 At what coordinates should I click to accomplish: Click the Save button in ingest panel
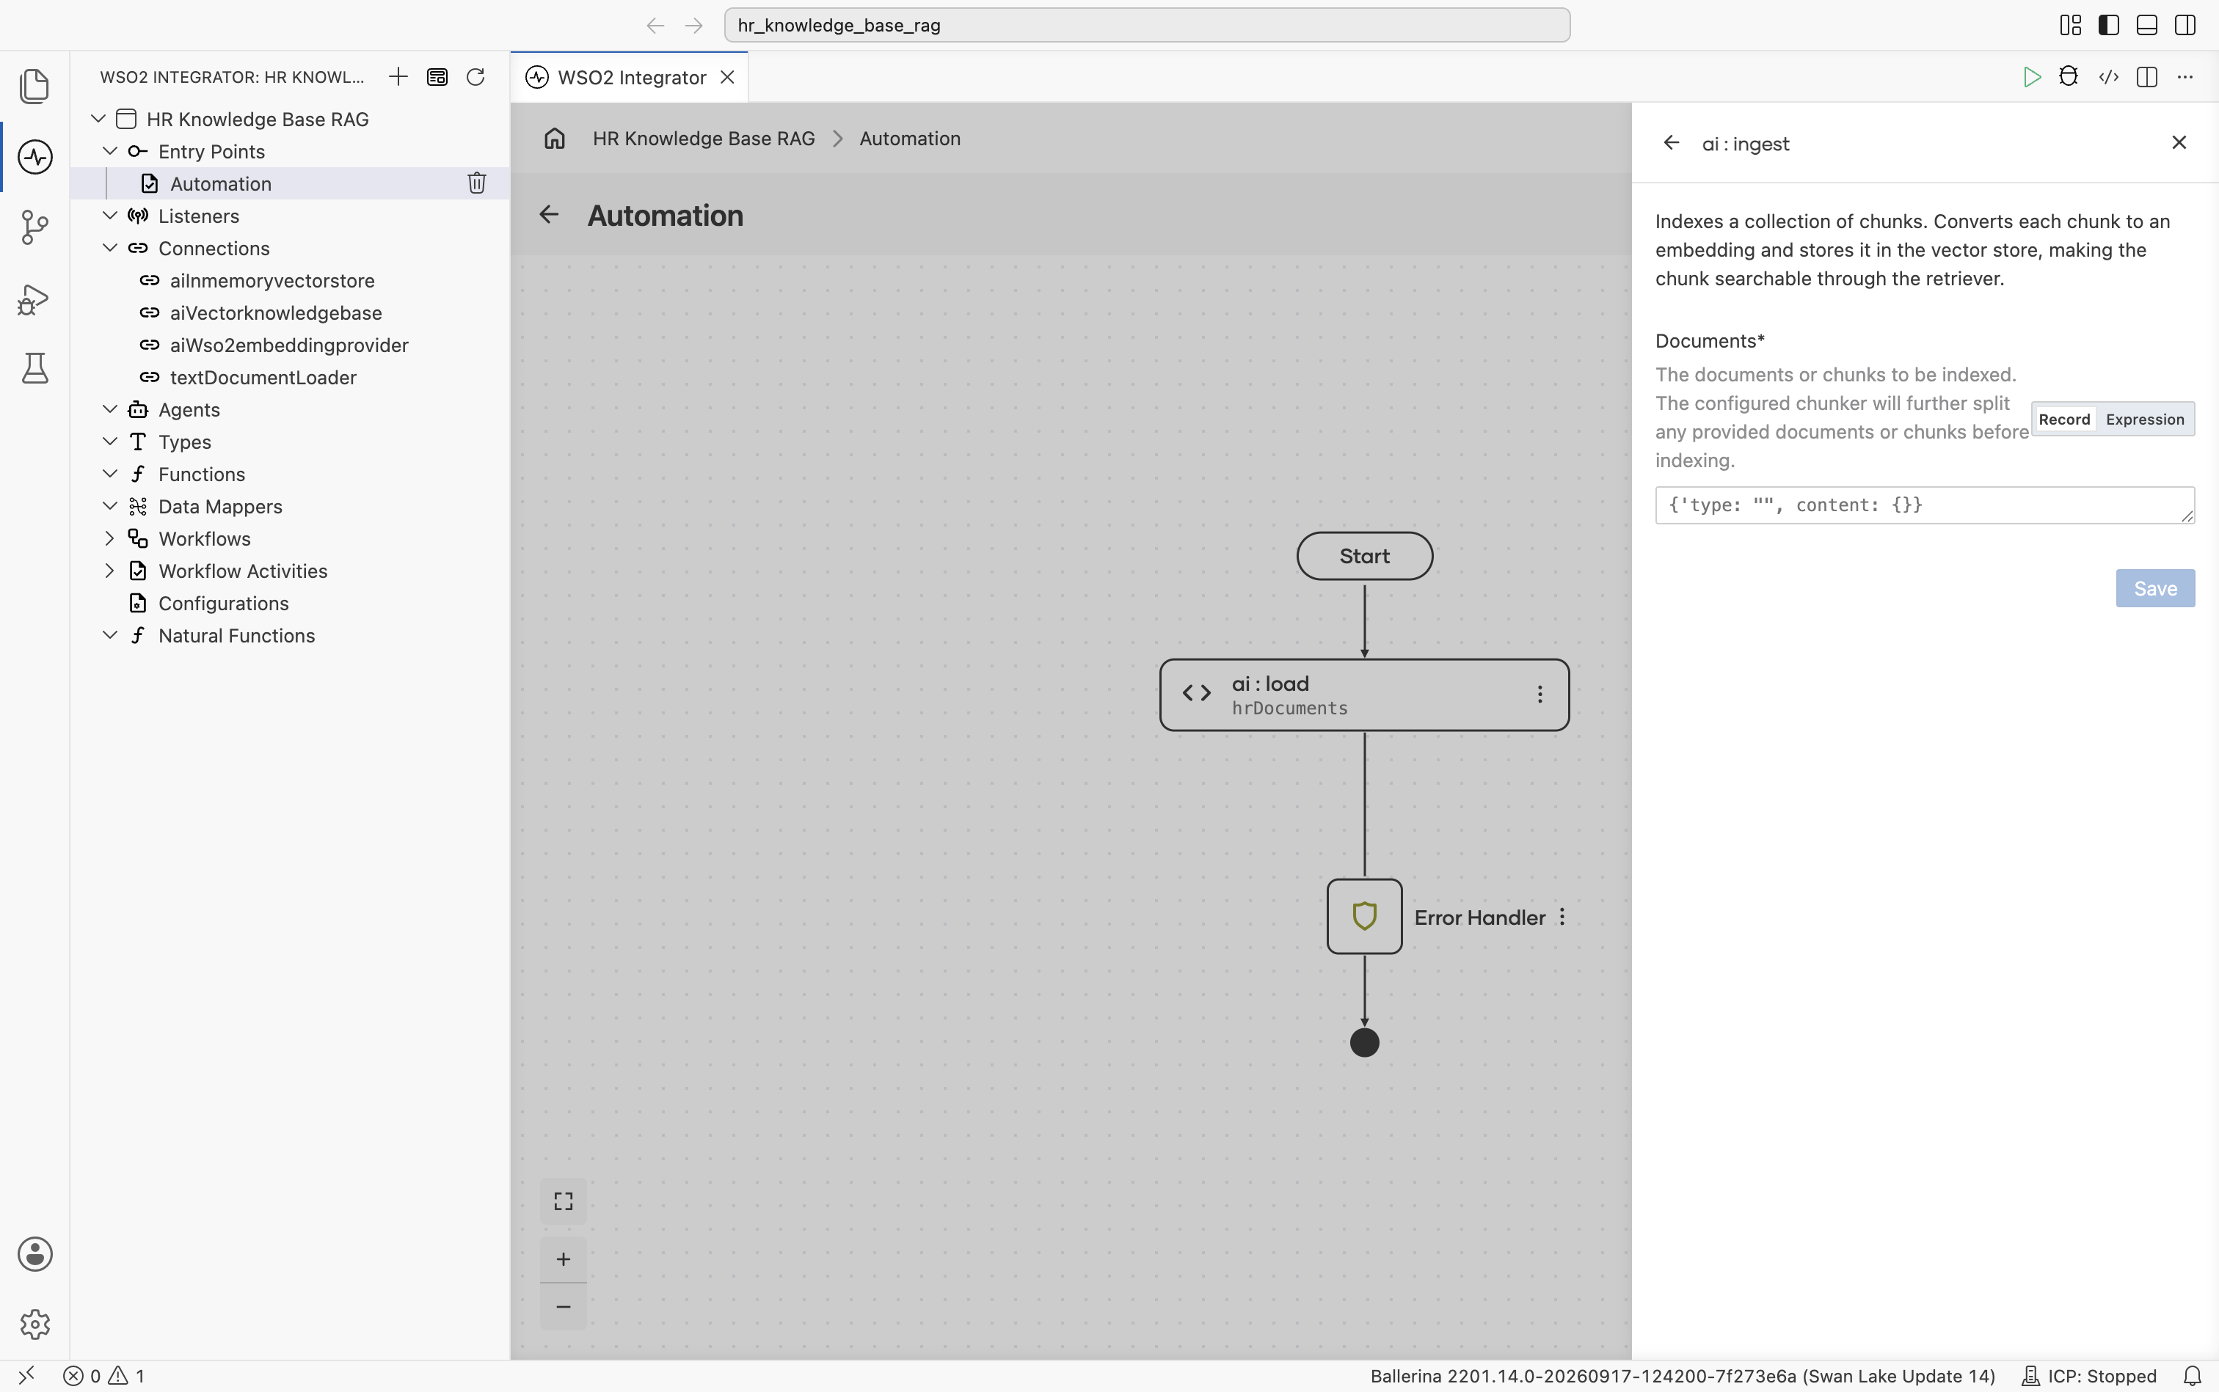2154,588
